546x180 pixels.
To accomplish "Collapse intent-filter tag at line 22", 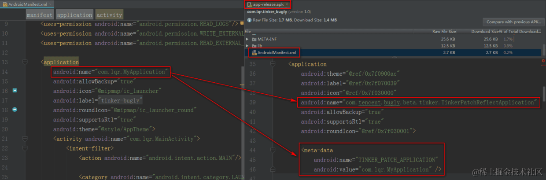I will [x=26, y=148].
